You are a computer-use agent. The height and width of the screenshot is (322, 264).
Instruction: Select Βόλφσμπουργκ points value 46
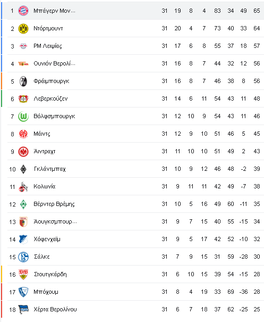pos(257,116)
